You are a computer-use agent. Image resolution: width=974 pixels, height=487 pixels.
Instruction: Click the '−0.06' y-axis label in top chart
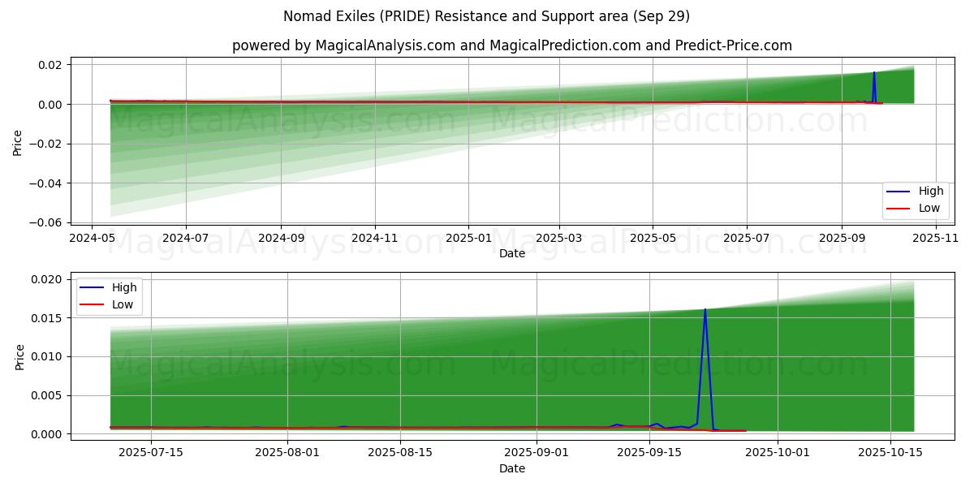(46, 222)
